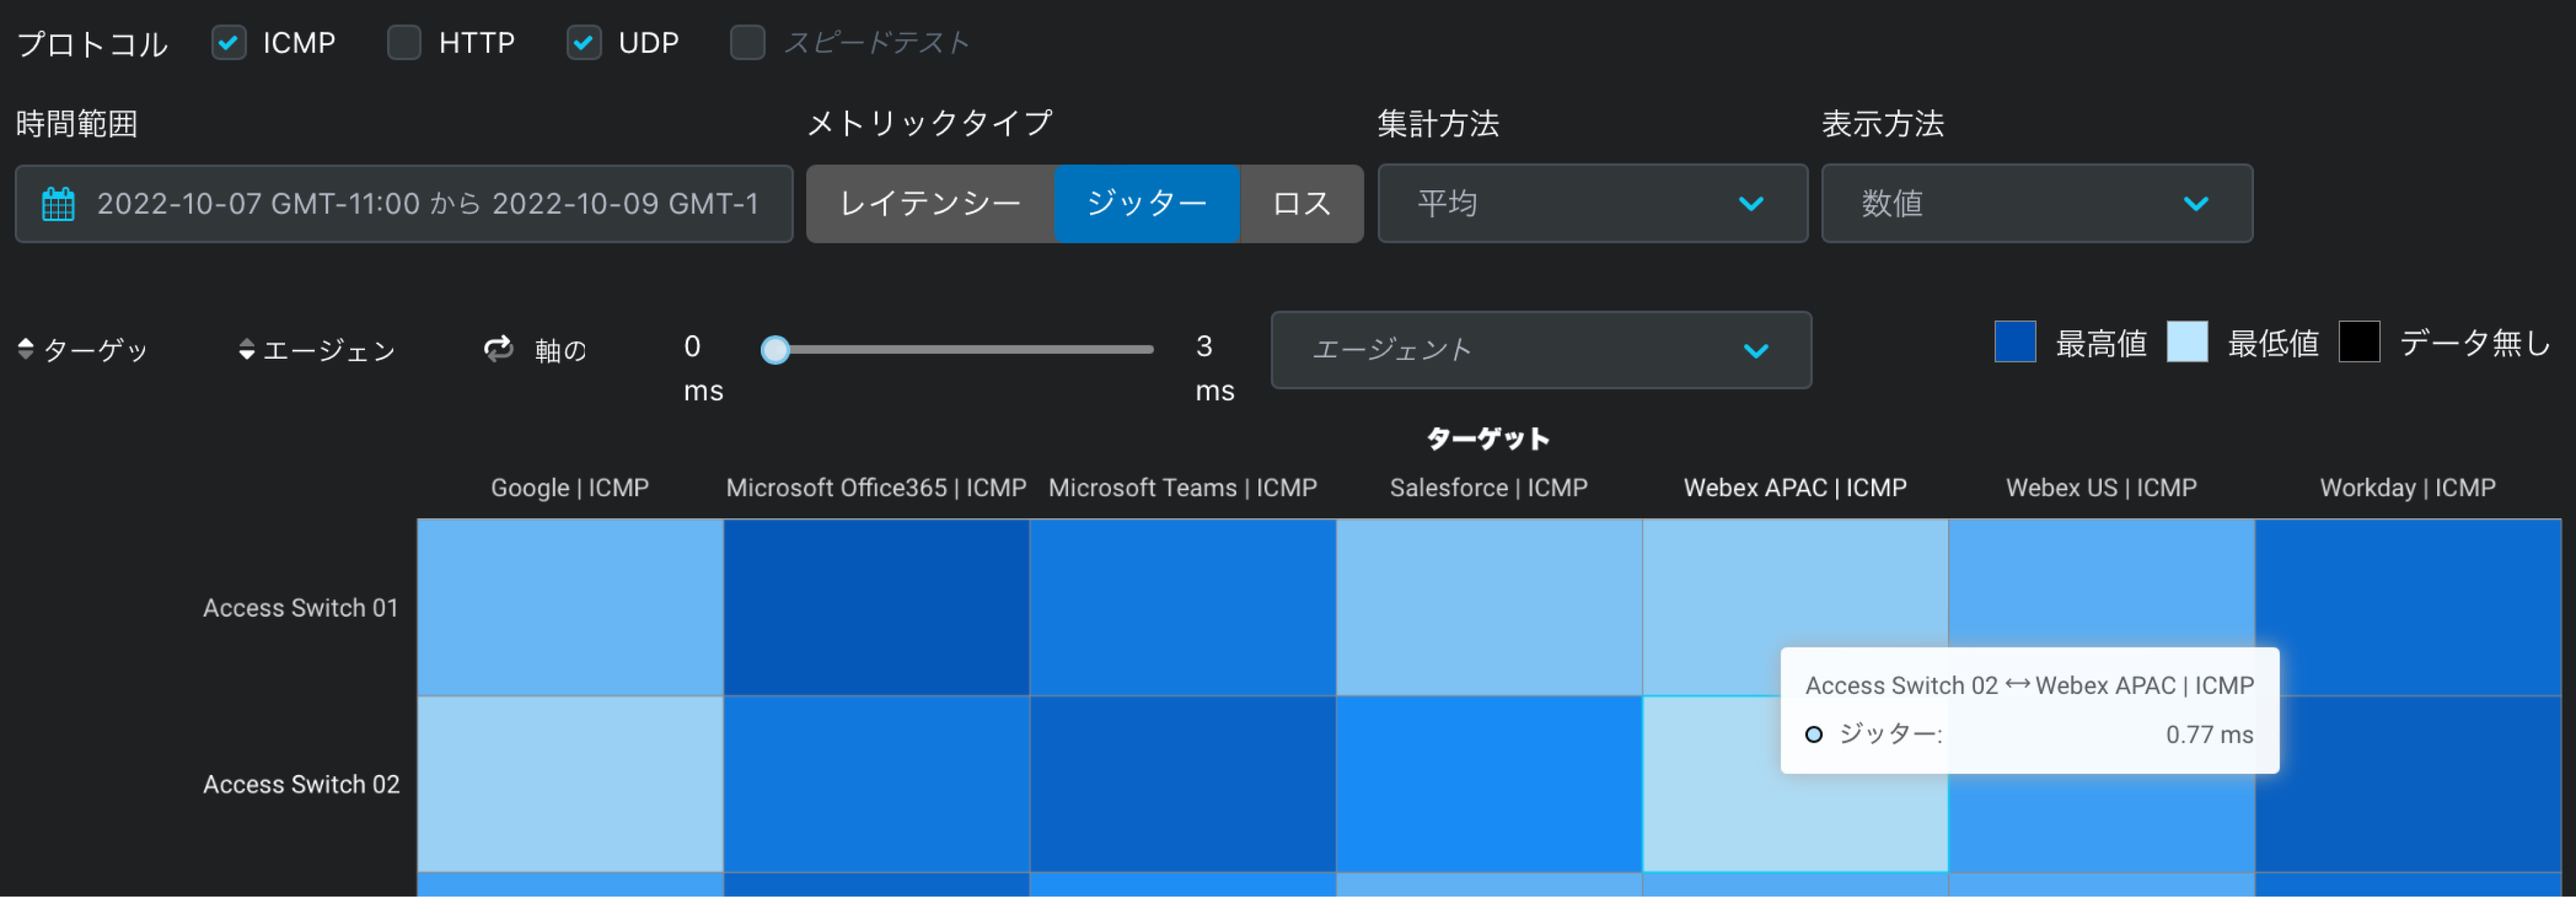Toggle the スピードテスト checkbox
This screenshot has height=897, width=2576.
747,43
